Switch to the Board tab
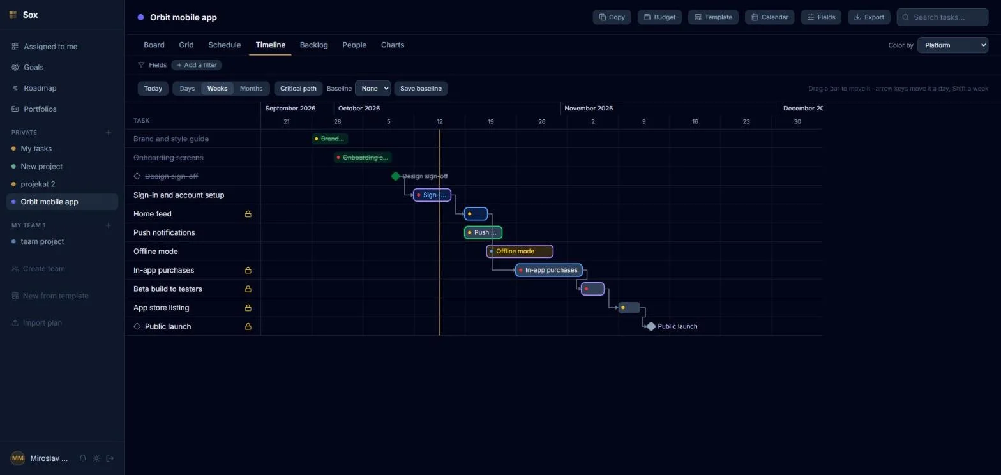Image resolution: width=1001 pixels, height=475 pixels. [154, 45]
